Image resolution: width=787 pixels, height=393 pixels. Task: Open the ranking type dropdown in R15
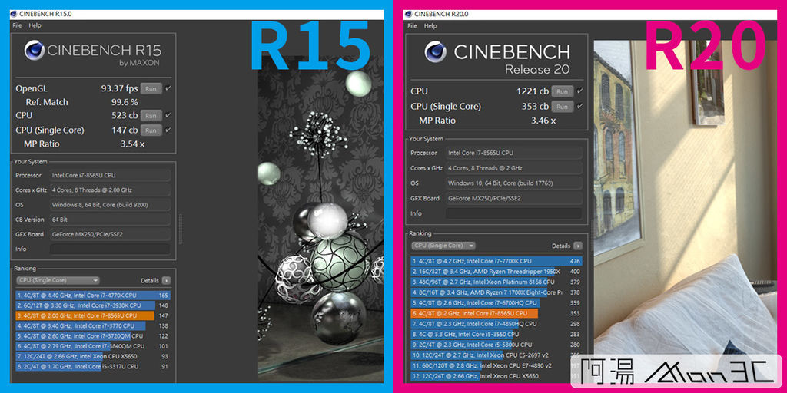click(58, 281)
